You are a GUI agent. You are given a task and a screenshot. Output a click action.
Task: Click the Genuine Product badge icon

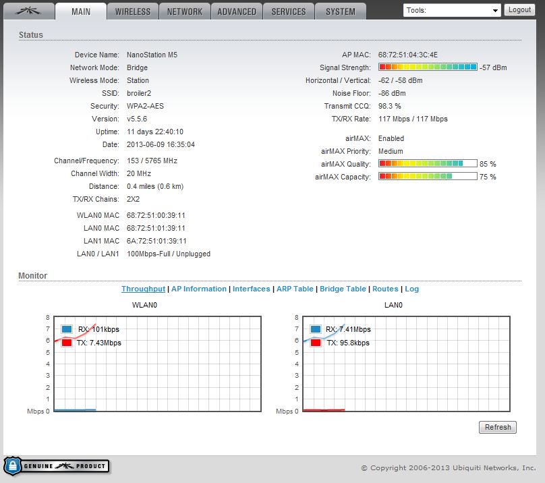[x=56, y=466]
